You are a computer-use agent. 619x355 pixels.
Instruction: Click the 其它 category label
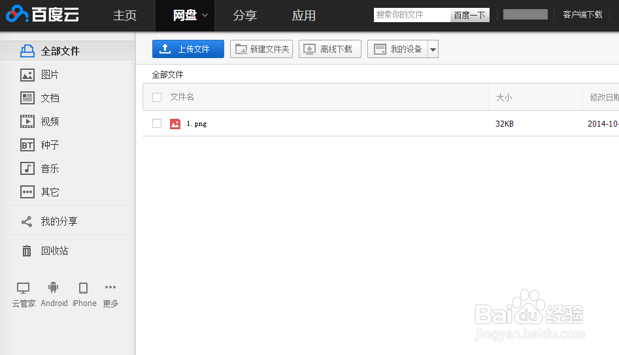50,192
